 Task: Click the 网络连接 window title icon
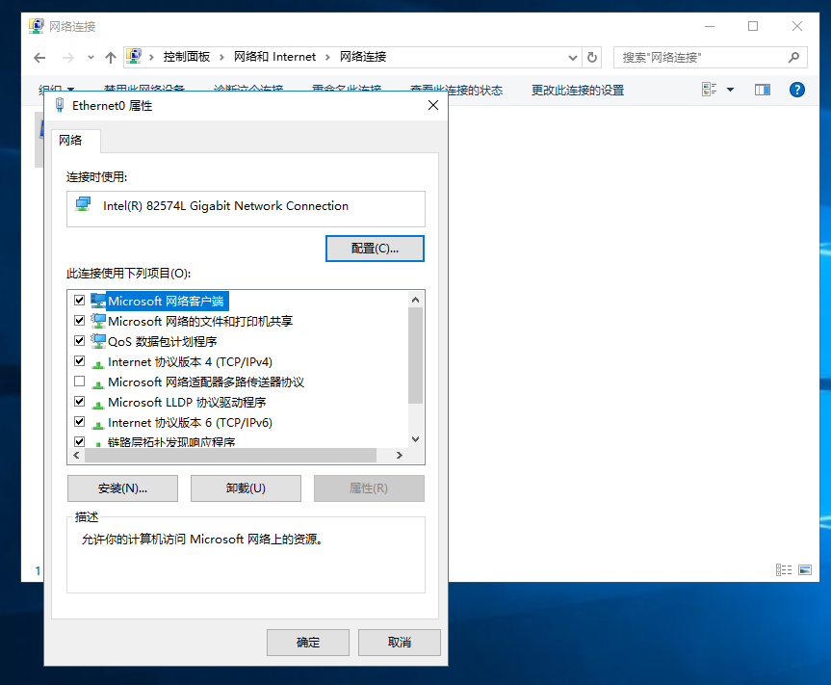pyautogui.click(x=36, y=26)
